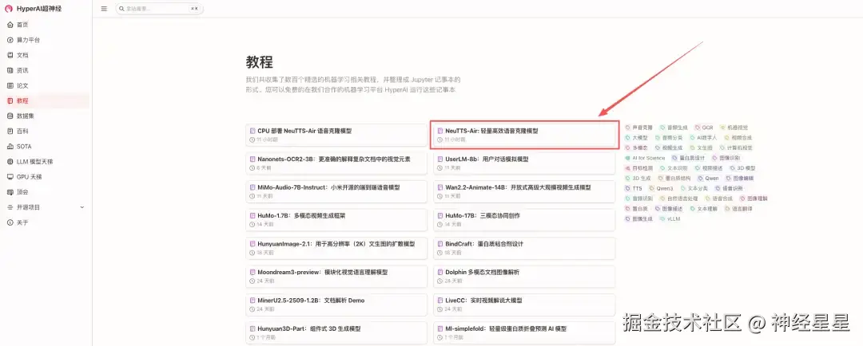Filter by the vLLM tag

670,218
